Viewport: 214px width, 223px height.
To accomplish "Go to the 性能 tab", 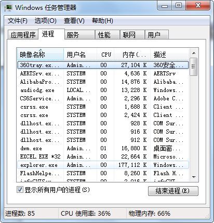I will click(108, 35).
